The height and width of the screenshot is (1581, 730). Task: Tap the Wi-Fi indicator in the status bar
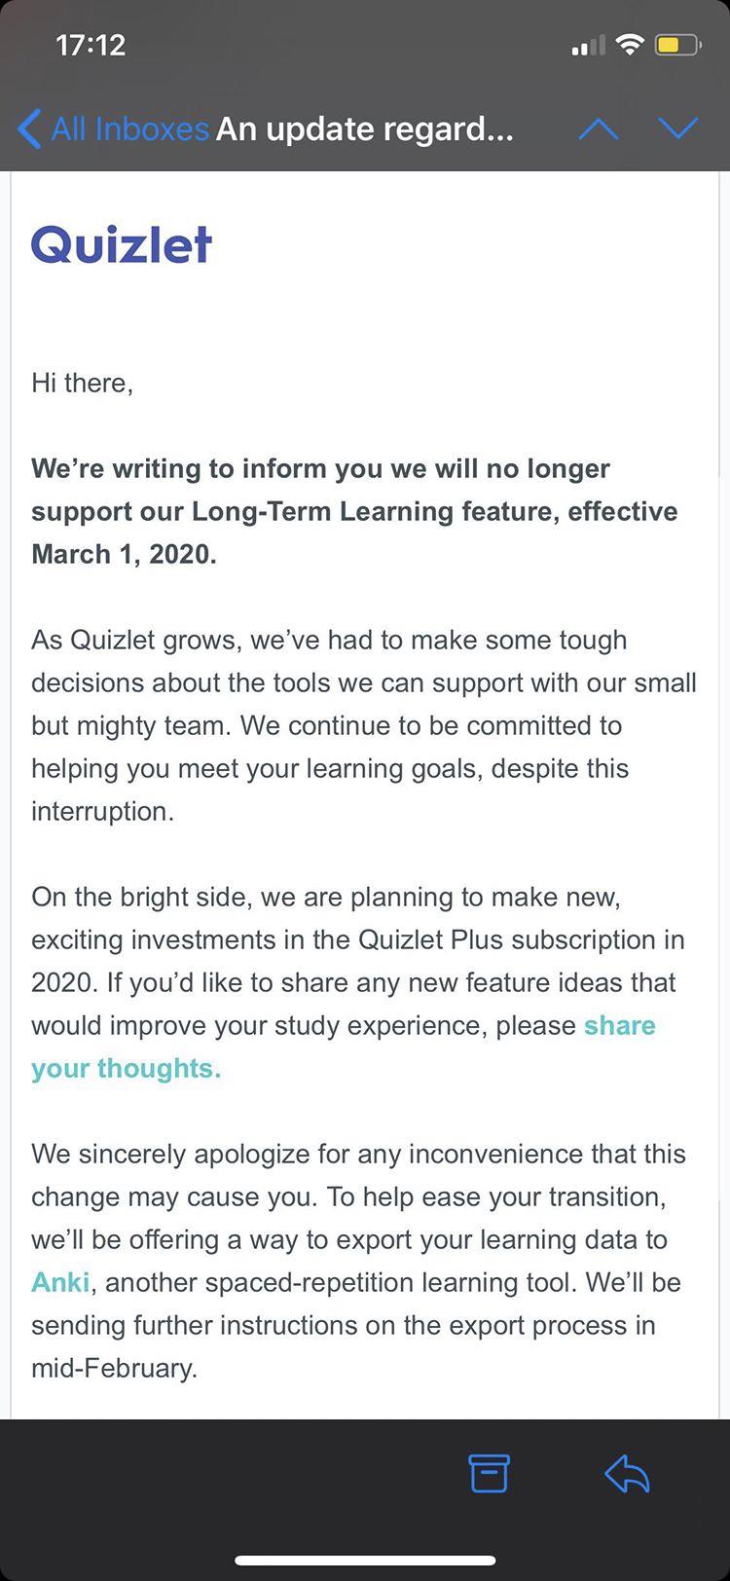click(x=631, y=43)
